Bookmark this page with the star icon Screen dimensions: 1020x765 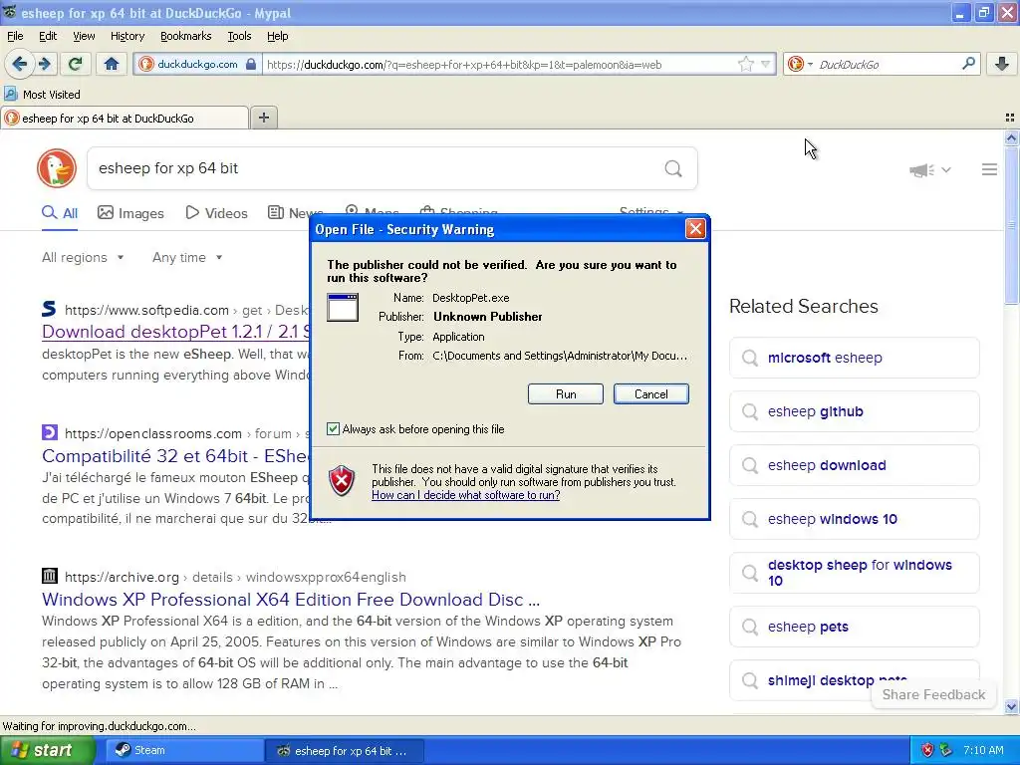pos(745,64)
